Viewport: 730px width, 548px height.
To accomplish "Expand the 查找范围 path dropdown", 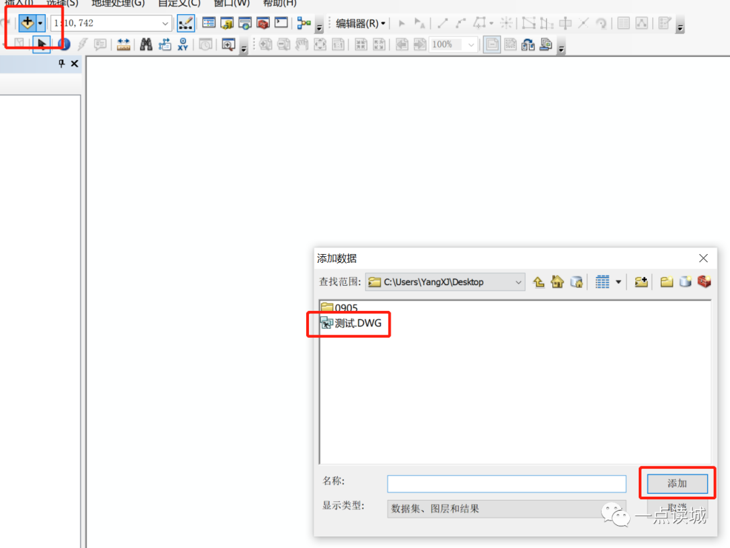I will 518,282.
